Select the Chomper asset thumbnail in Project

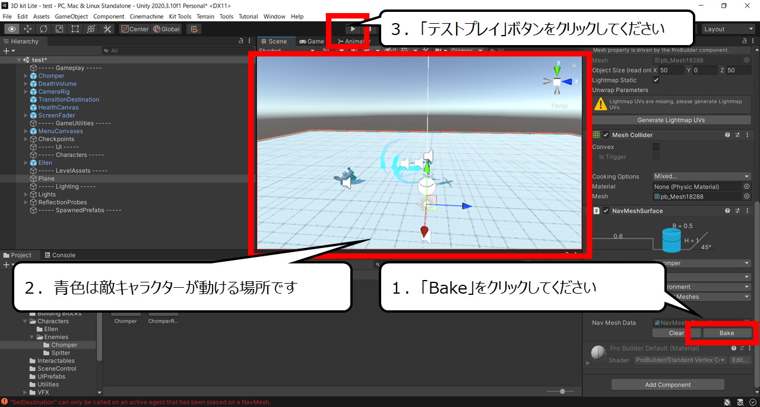[x=125, y=320]
